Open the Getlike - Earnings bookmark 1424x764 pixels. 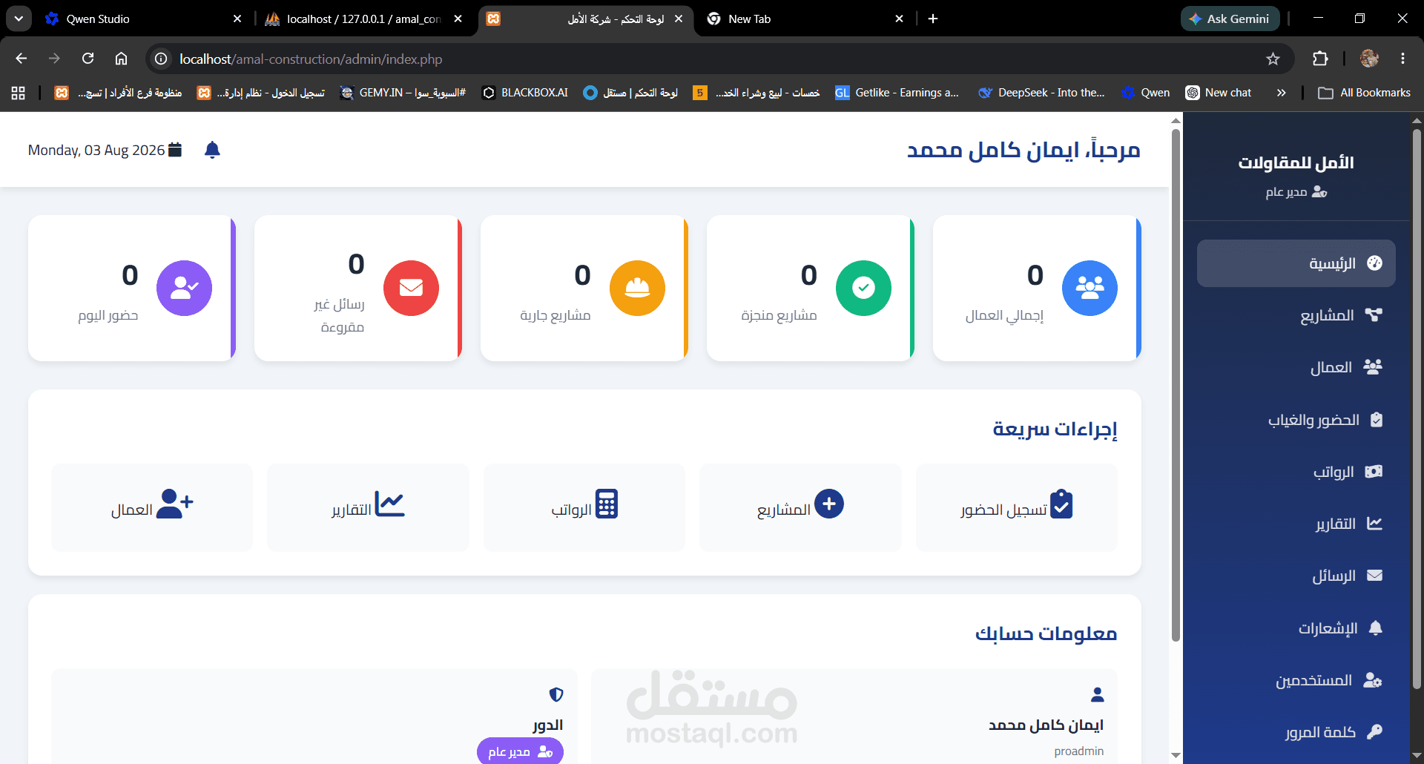coord(897,93)
